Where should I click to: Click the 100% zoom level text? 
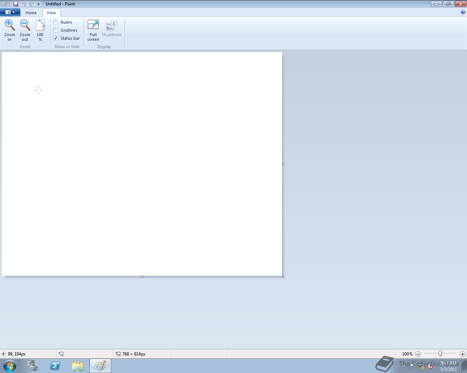[407, 354]
